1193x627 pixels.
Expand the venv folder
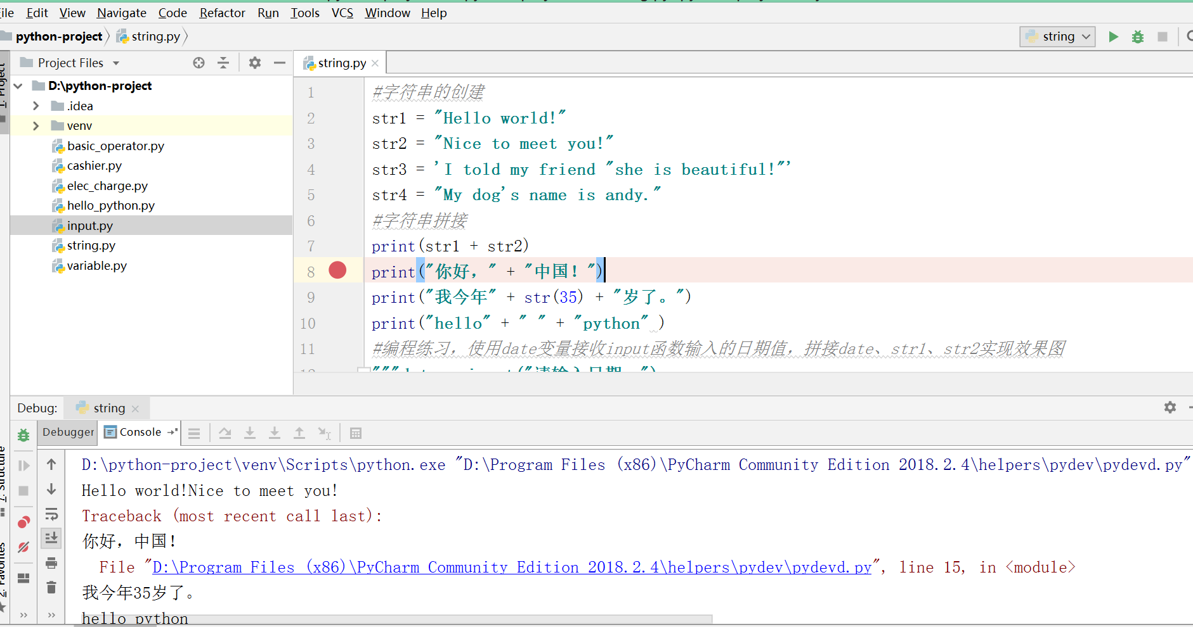(x=36, y=126)
